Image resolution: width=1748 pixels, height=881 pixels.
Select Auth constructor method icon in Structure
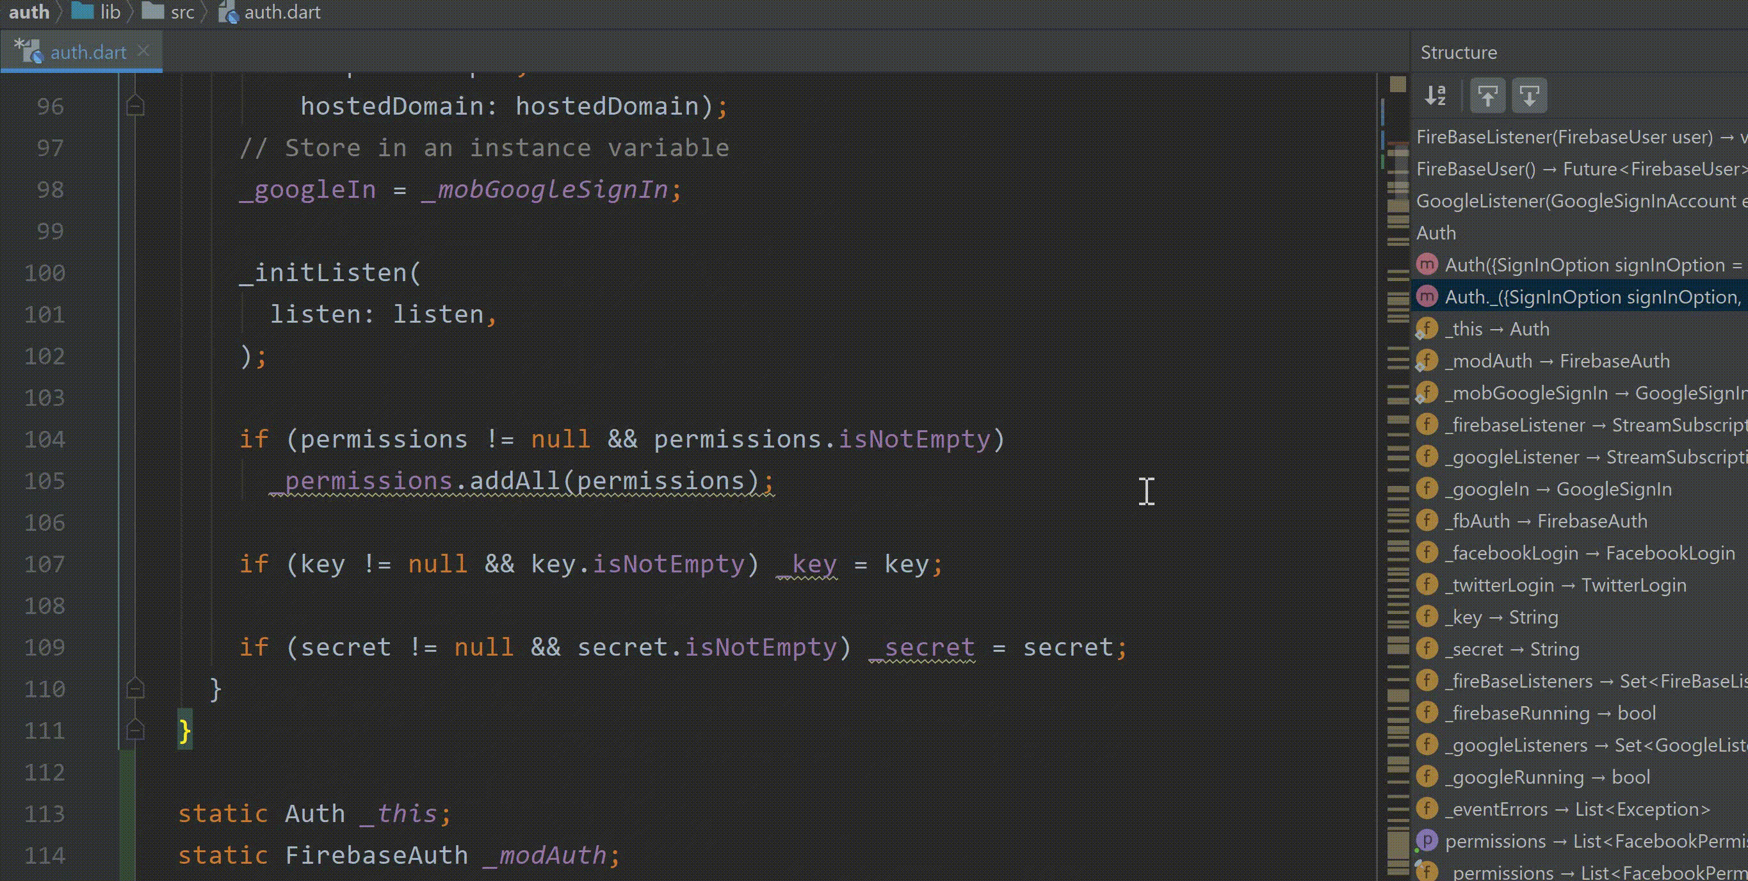1427,264
